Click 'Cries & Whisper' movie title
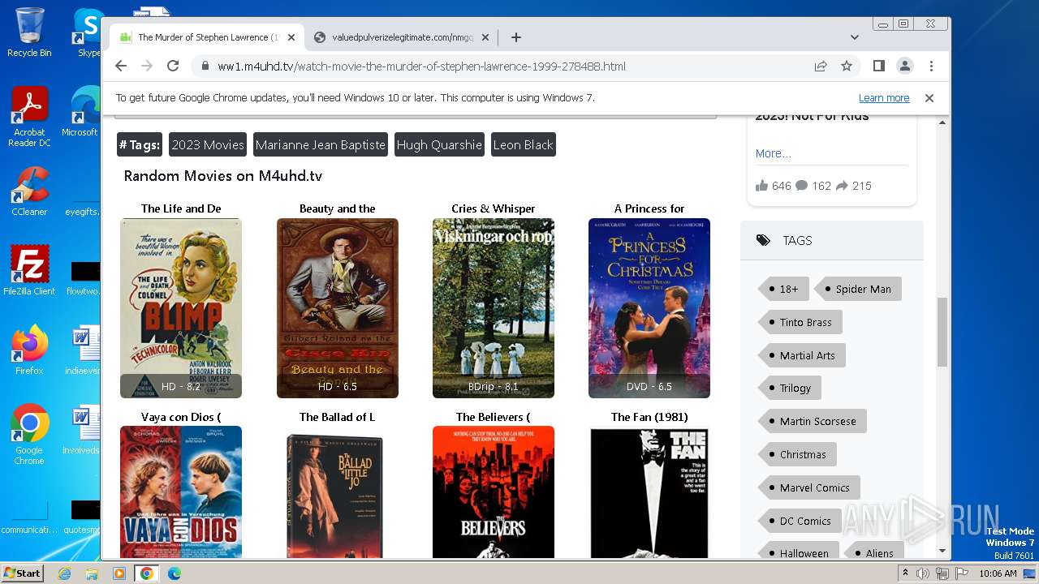 point(494,208)
